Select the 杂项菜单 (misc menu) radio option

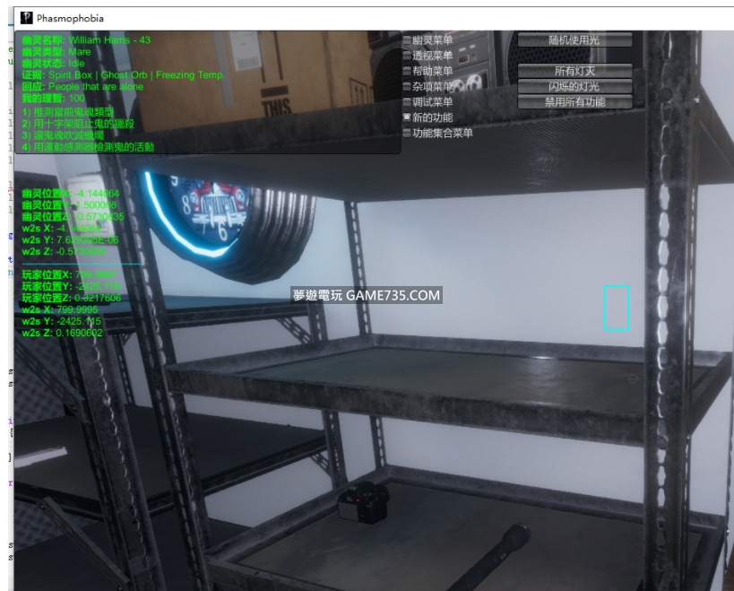click(427, 87)
